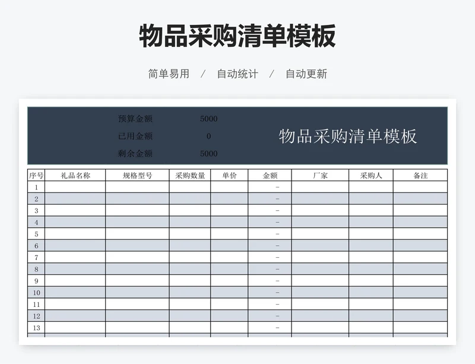475x364 pixels.
Task: Click the 礼品名称 cell in row 10
Action: 75,293
